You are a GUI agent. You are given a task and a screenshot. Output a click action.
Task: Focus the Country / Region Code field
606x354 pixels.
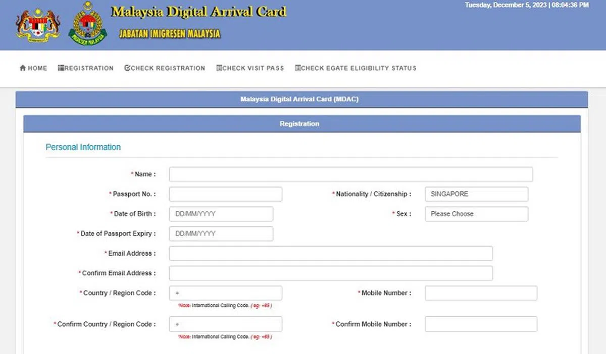(x=225, y=293)
